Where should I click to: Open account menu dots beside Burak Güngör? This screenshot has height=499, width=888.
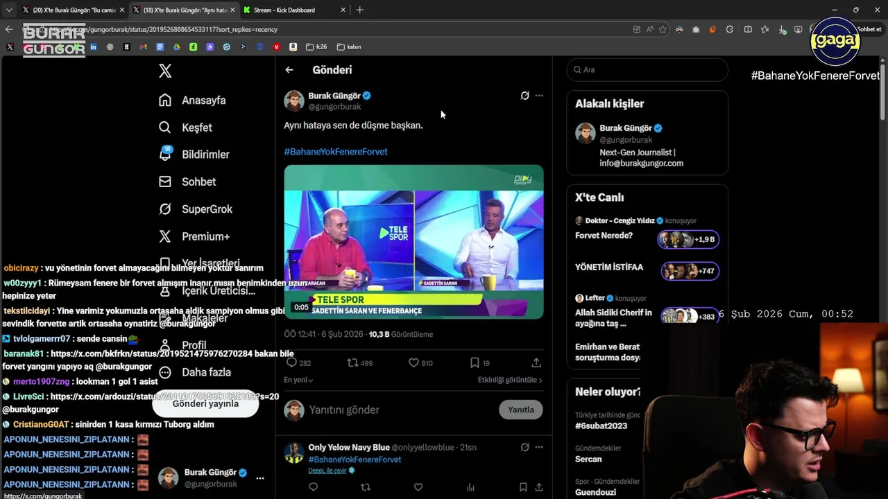[260, 478]
